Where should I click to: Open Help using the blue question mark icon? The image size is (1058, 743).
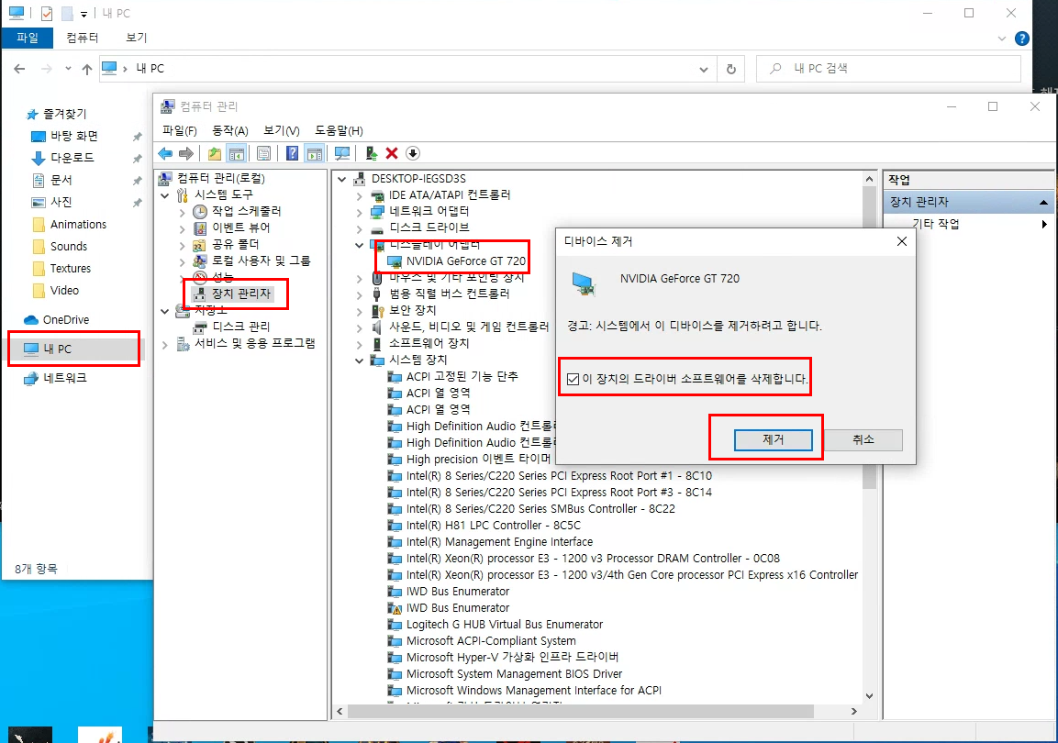click(x=292, y=152)
